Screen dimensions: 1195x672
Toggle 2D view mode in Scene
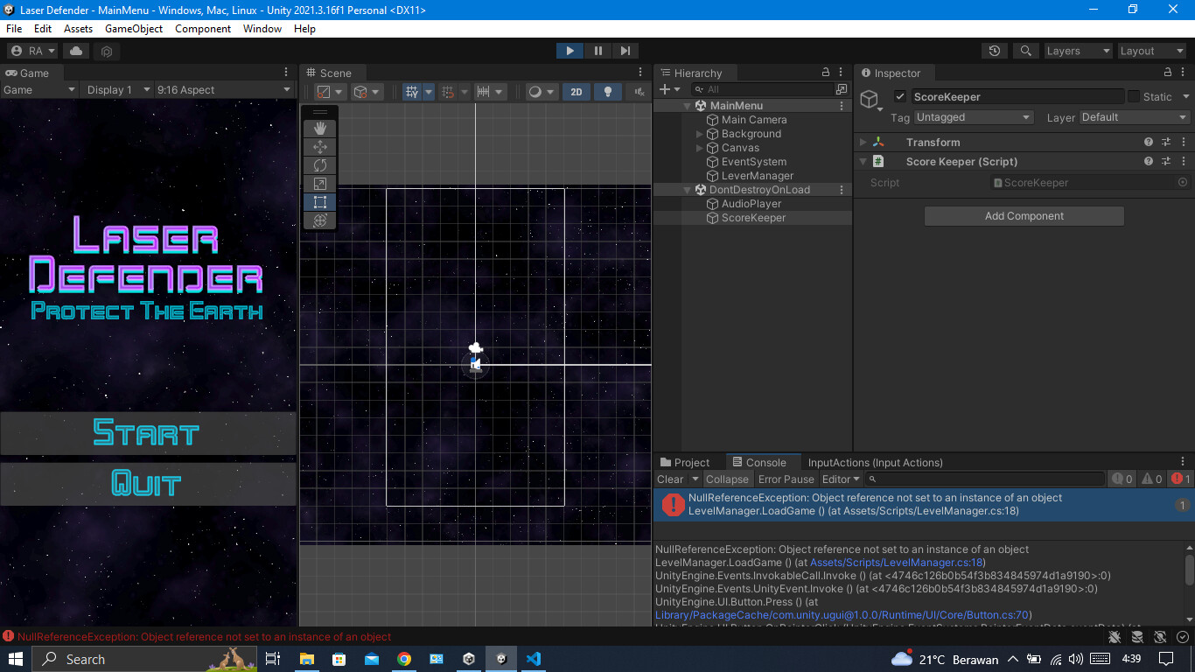click(576, 92)
